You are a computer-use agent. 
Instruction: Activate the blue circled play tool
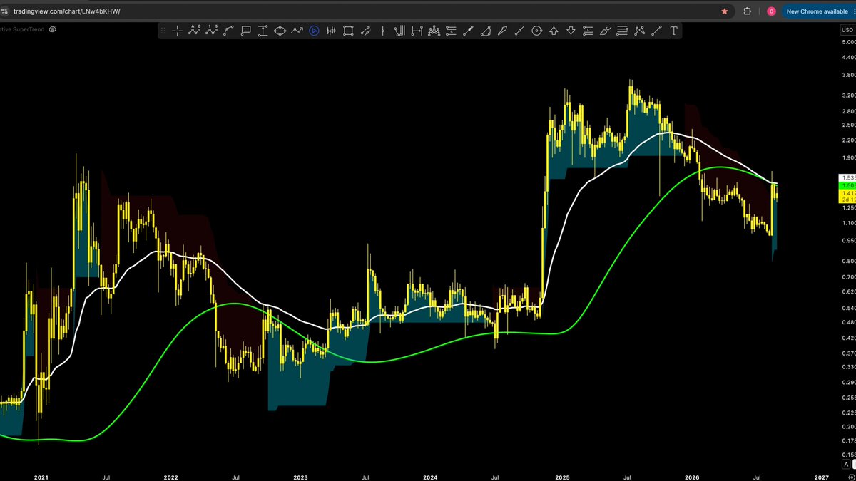coord(314,31)
